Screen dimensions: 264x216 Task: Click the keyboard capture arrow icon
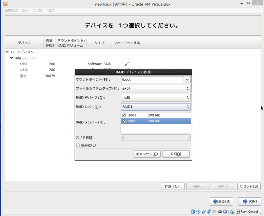click(238, 212)
